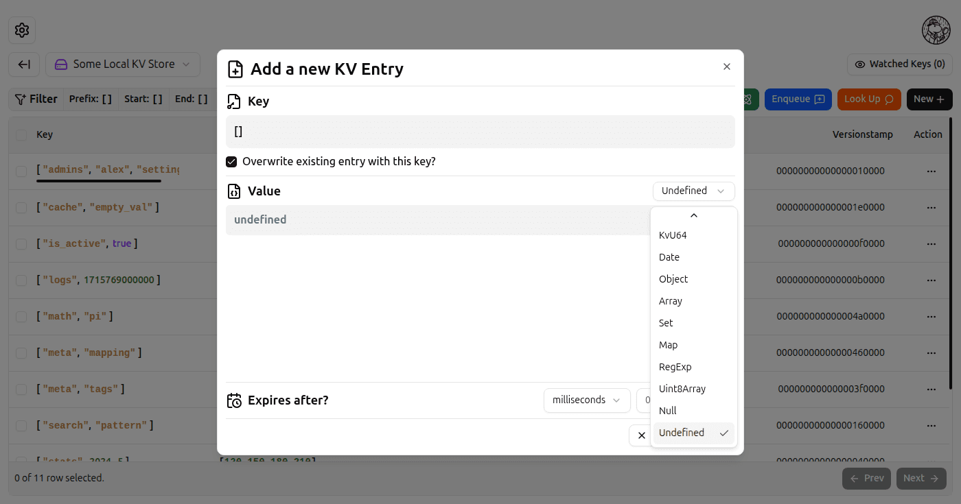Open the Filter button
Viewport: 961px width, 504px height.
(36, 99)
